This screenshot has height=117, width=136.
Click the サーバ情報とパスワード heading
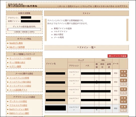pyautogui.click(x=24, y=54)
